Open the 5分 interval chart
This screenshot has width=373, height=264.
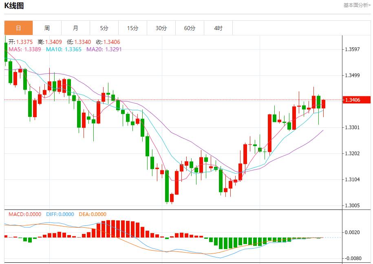(104, 28)
